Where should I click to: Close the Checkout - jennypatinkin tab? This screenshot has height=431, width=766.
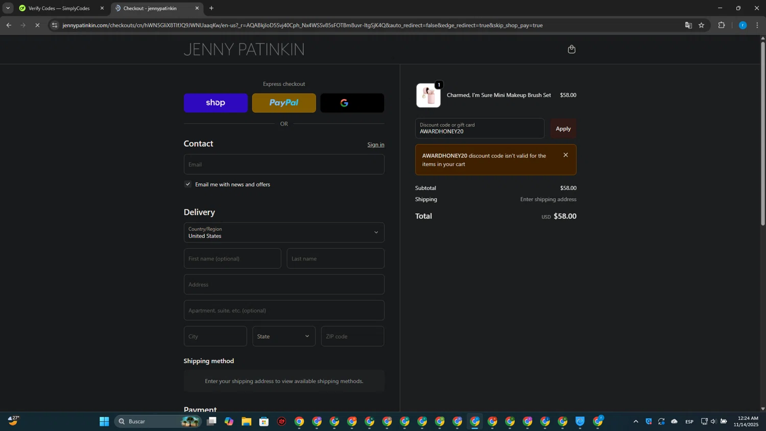point(197,8)
